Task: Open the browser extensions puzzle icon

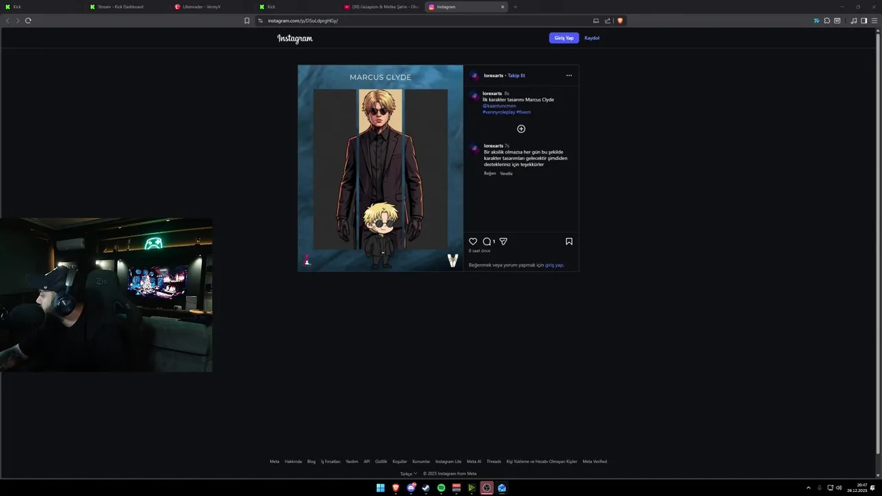Action: (827, 21)
